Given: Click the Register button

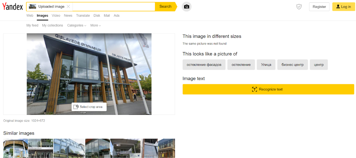Looking at the screenshot, I should pyautogui.click(x=319, y=7).
